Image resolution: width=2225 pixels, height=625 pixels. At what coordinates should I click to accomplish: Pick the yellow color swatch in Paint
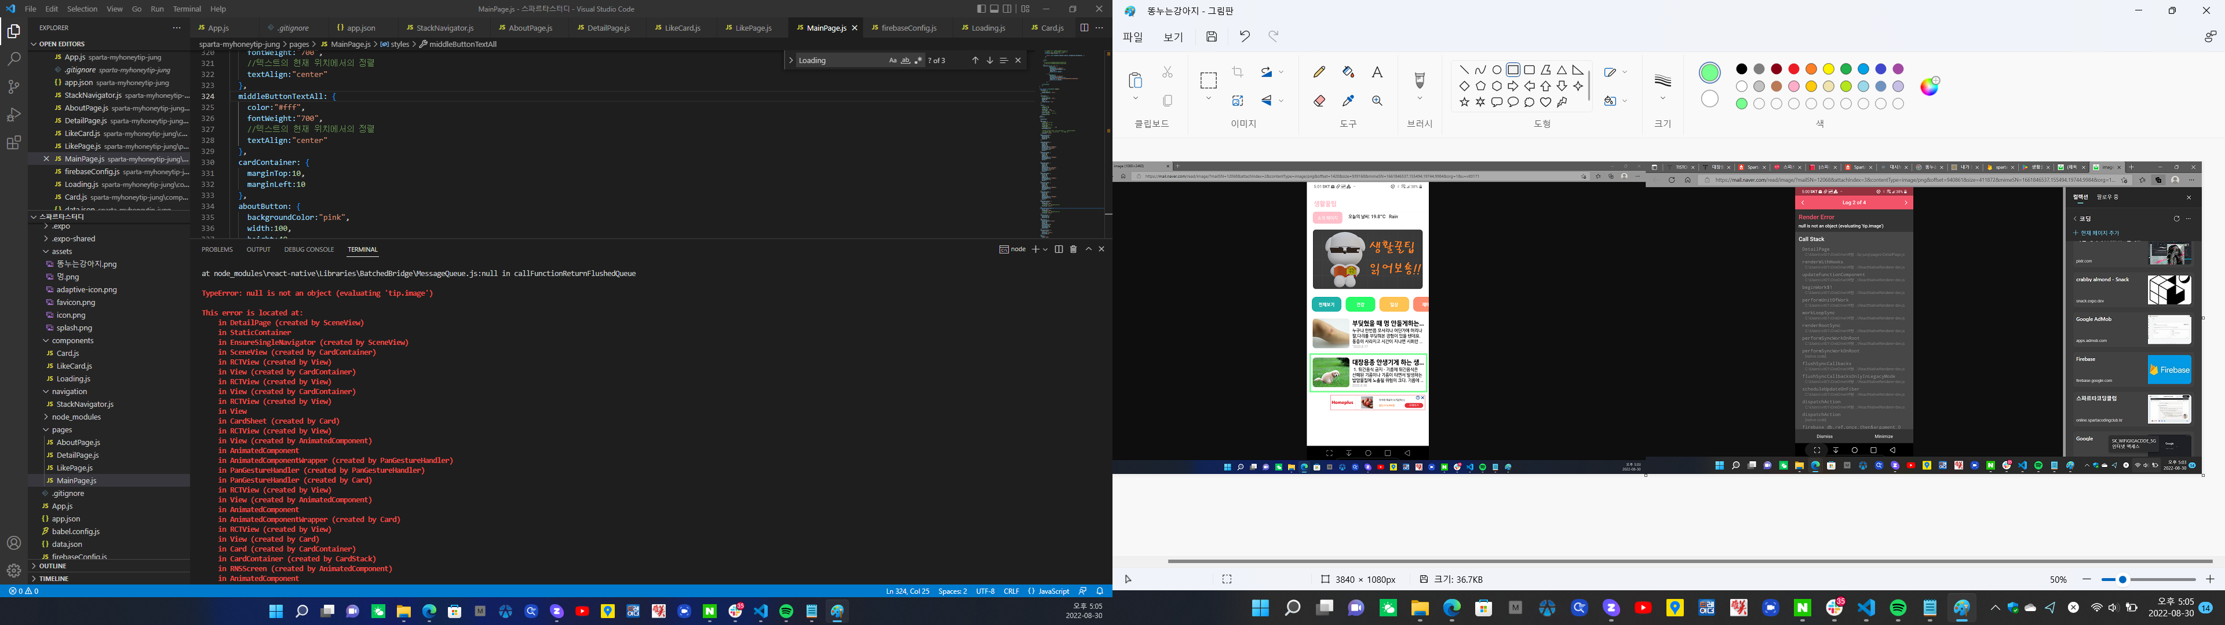1829,69
